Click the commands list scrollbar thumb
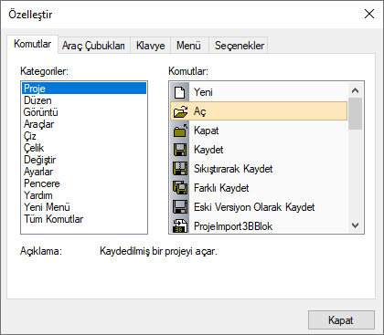384x335 pixels. coord(355,113)
